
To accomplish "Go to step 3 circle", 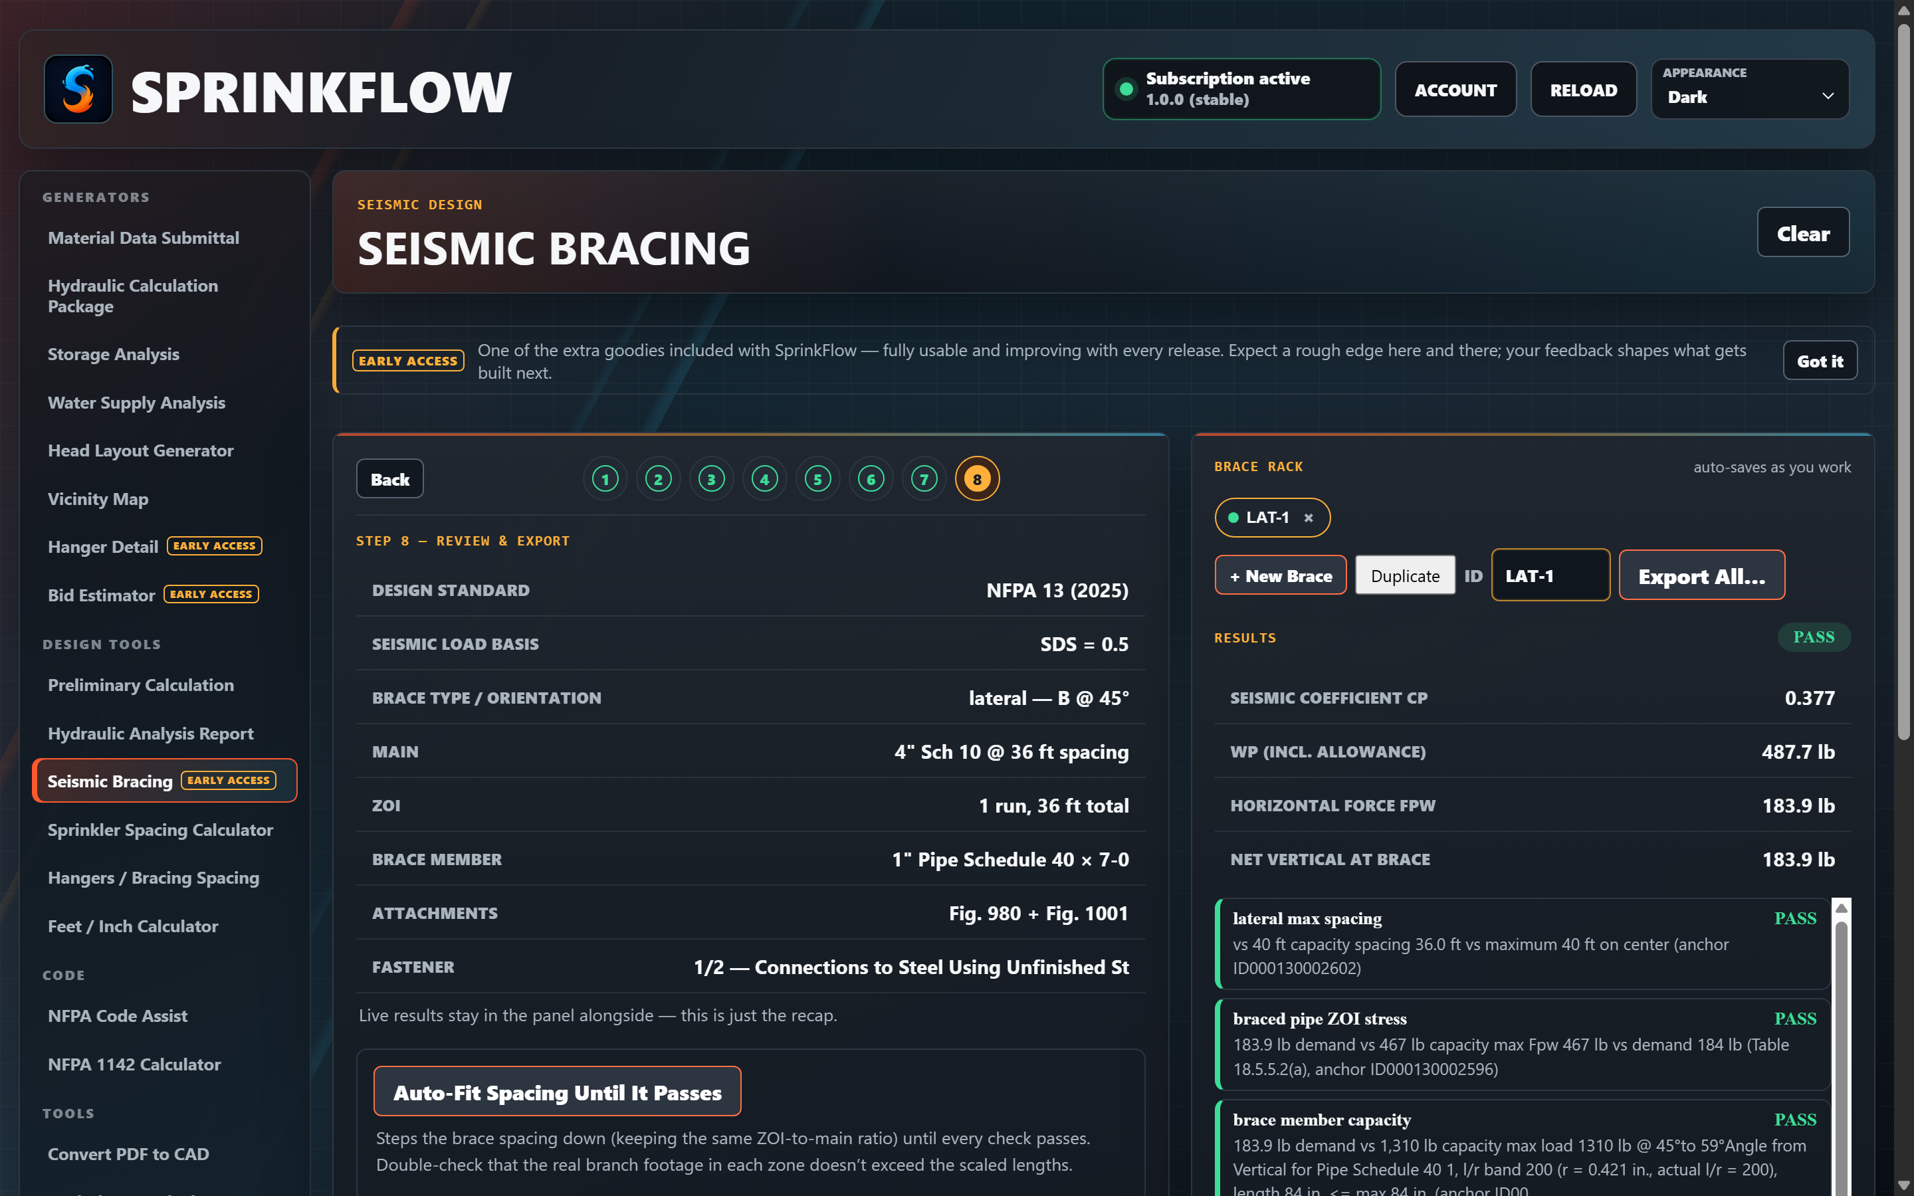I will (711, 478).
